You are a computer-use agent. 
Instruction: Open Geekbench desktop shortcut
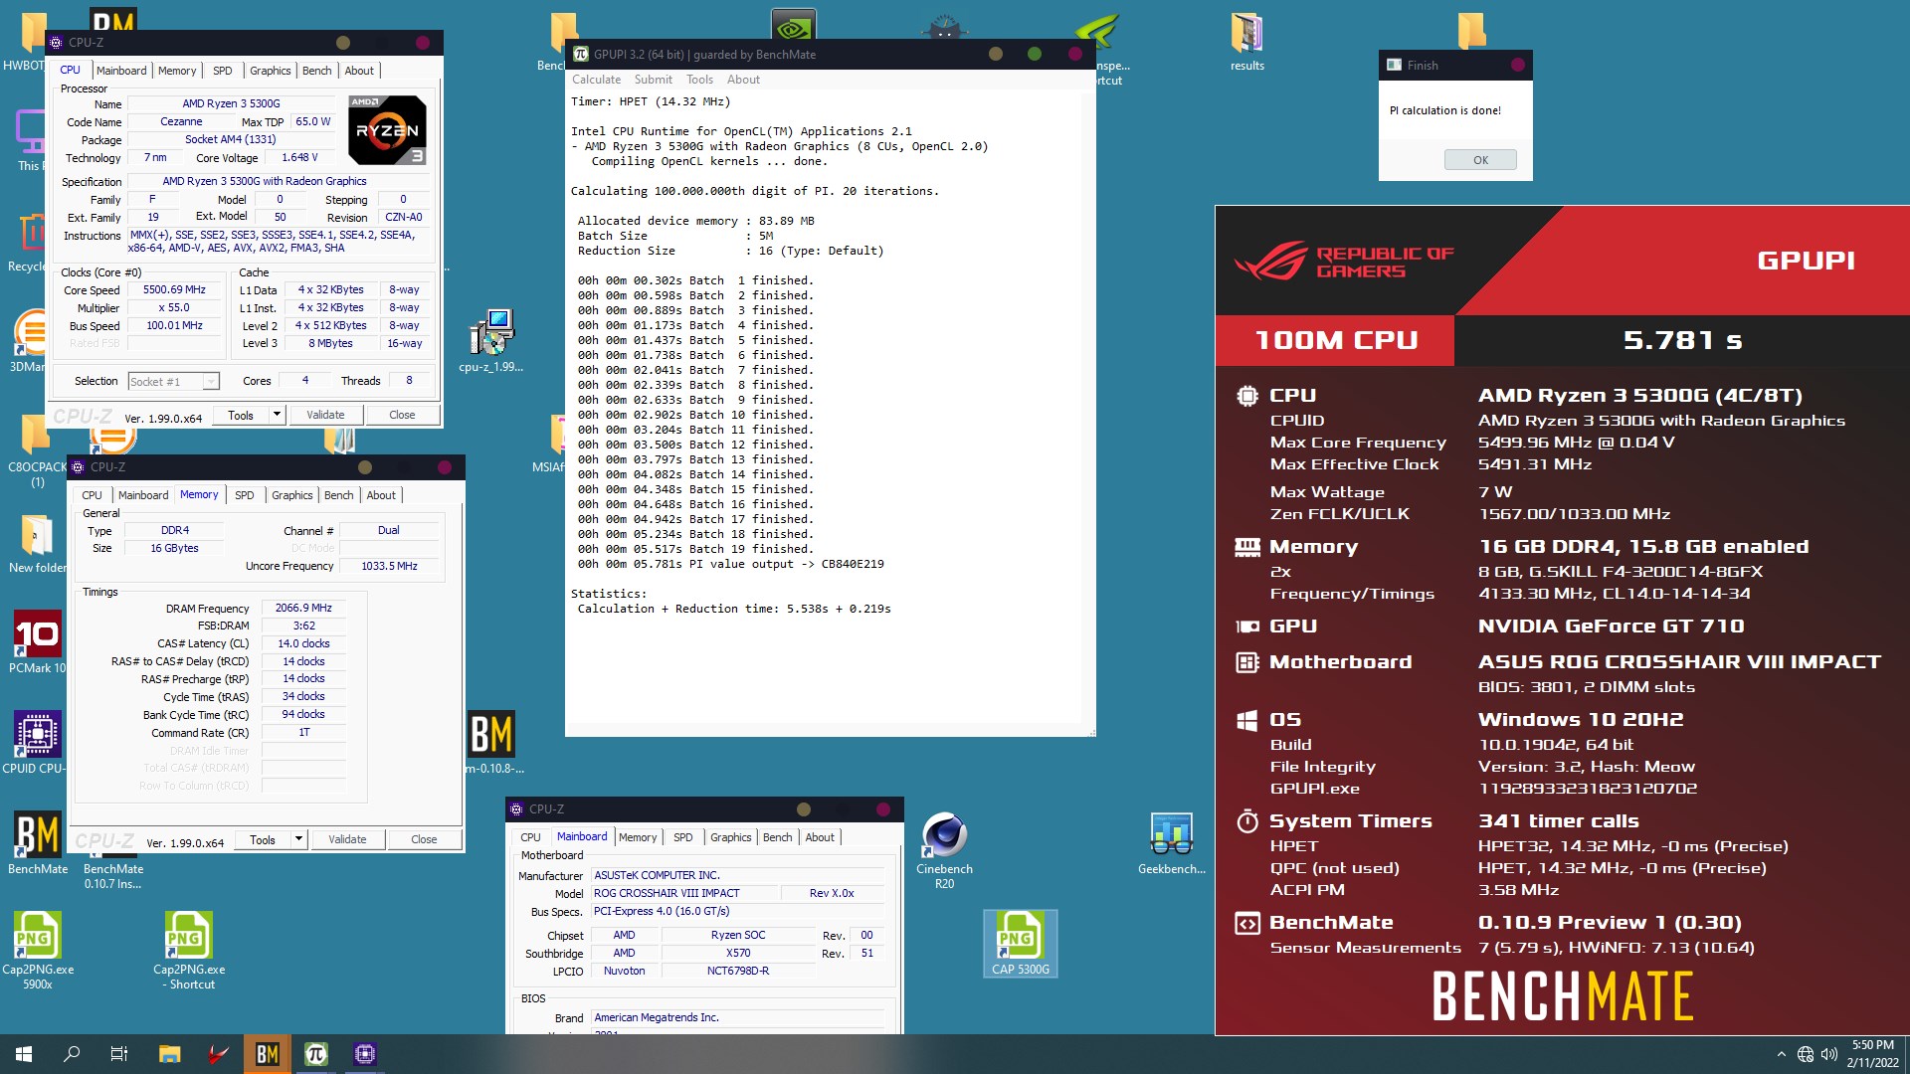point(1171,843)
